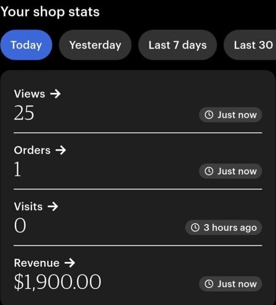The image size is (276, 305).
Task: Open the Views details link
Action: [x=29, y=94]
